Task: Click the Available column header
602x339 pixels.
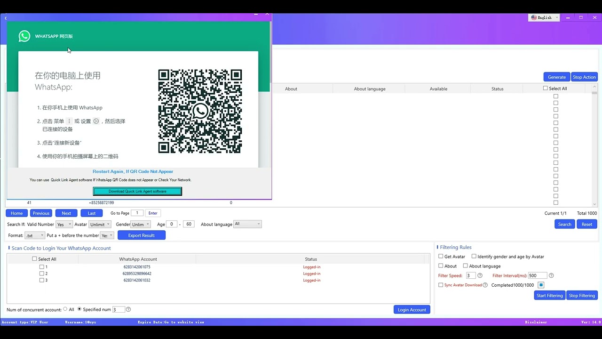Action: point(438,89)
